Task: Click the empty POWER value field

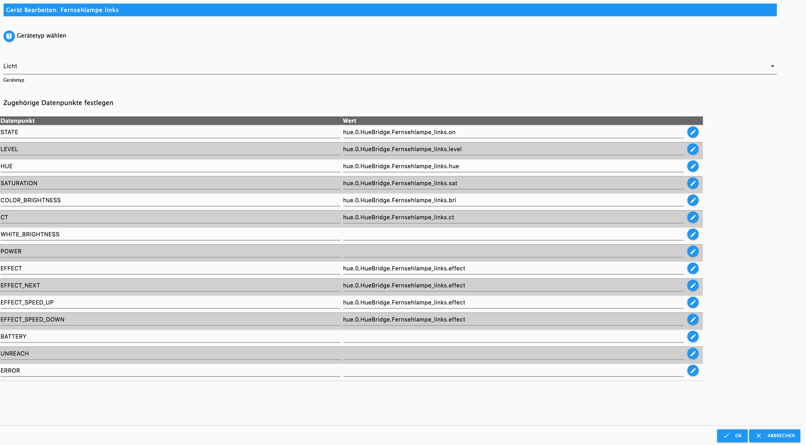Action: (x=513, y=252)
